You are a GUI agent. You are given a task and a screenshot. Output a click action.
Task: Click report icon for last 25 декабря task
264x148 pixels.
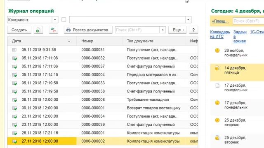click(x=217, y=138)
